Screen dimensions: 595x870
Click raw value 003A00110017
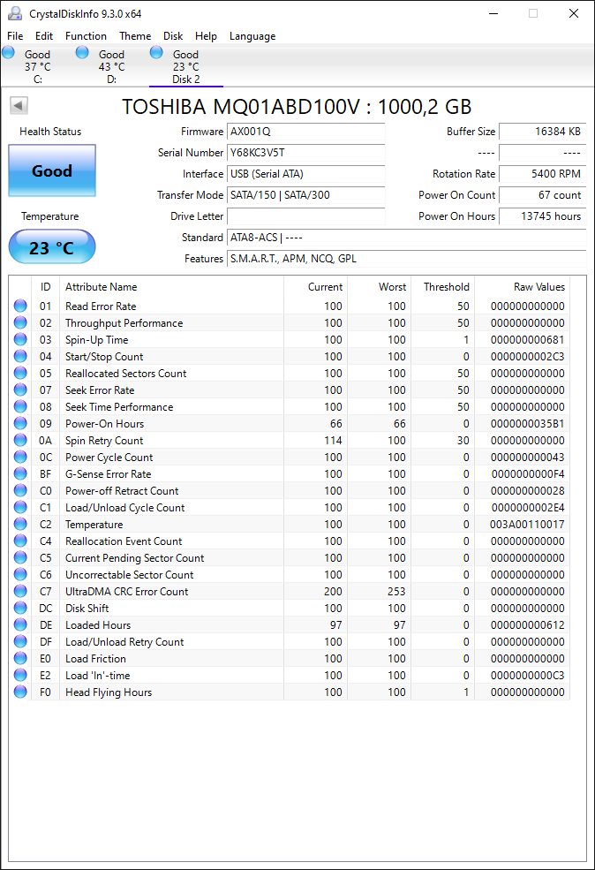[527, 525]
